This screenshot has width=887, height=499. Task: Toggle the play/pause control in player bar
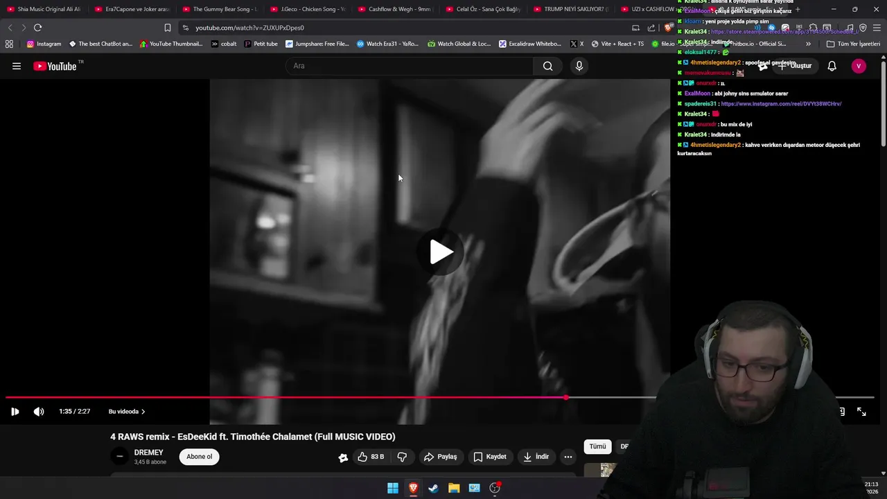[x=15, y=412]
